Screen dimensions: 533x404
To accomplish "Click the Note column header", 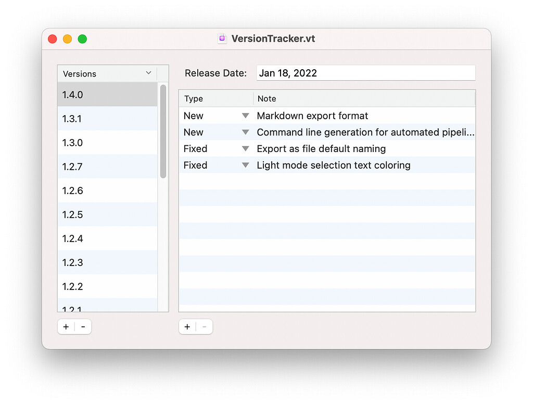I will 267,98.
